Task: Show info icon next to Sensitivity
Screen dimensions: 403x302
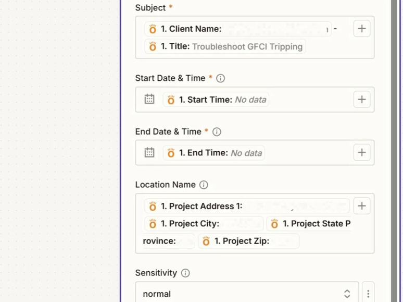Action: coord(185,273)
